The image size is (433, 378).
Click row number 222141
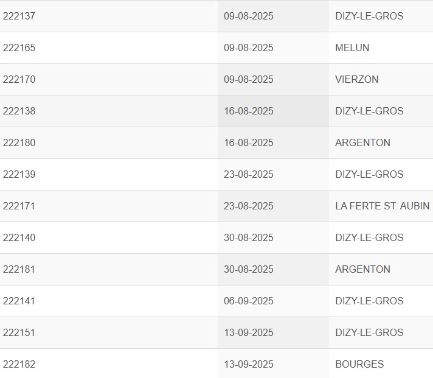19,301
